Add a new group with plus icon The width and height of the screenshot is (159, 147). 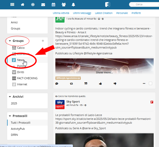pos(43,41)
